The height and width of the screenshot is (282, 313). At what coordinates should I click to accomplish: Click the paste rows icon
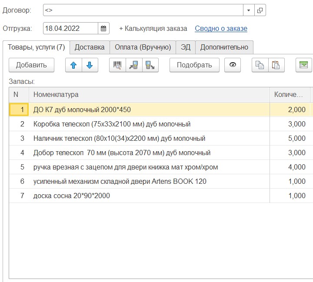click(276, 65)
